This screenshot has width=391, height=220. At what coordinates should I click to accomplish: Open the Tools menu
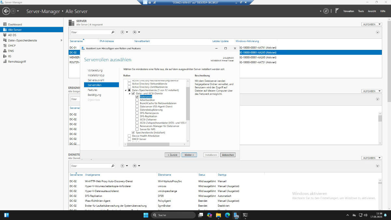[x=361, y=11]
